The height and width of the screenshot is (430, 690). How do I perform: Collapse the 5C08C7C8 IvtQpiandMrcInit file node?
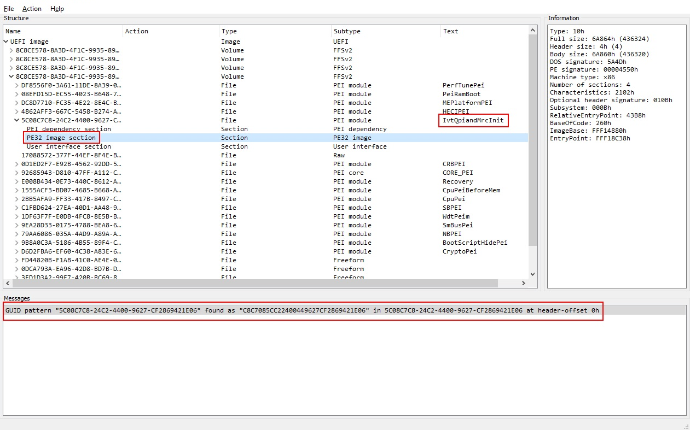(x=17, y=120)
